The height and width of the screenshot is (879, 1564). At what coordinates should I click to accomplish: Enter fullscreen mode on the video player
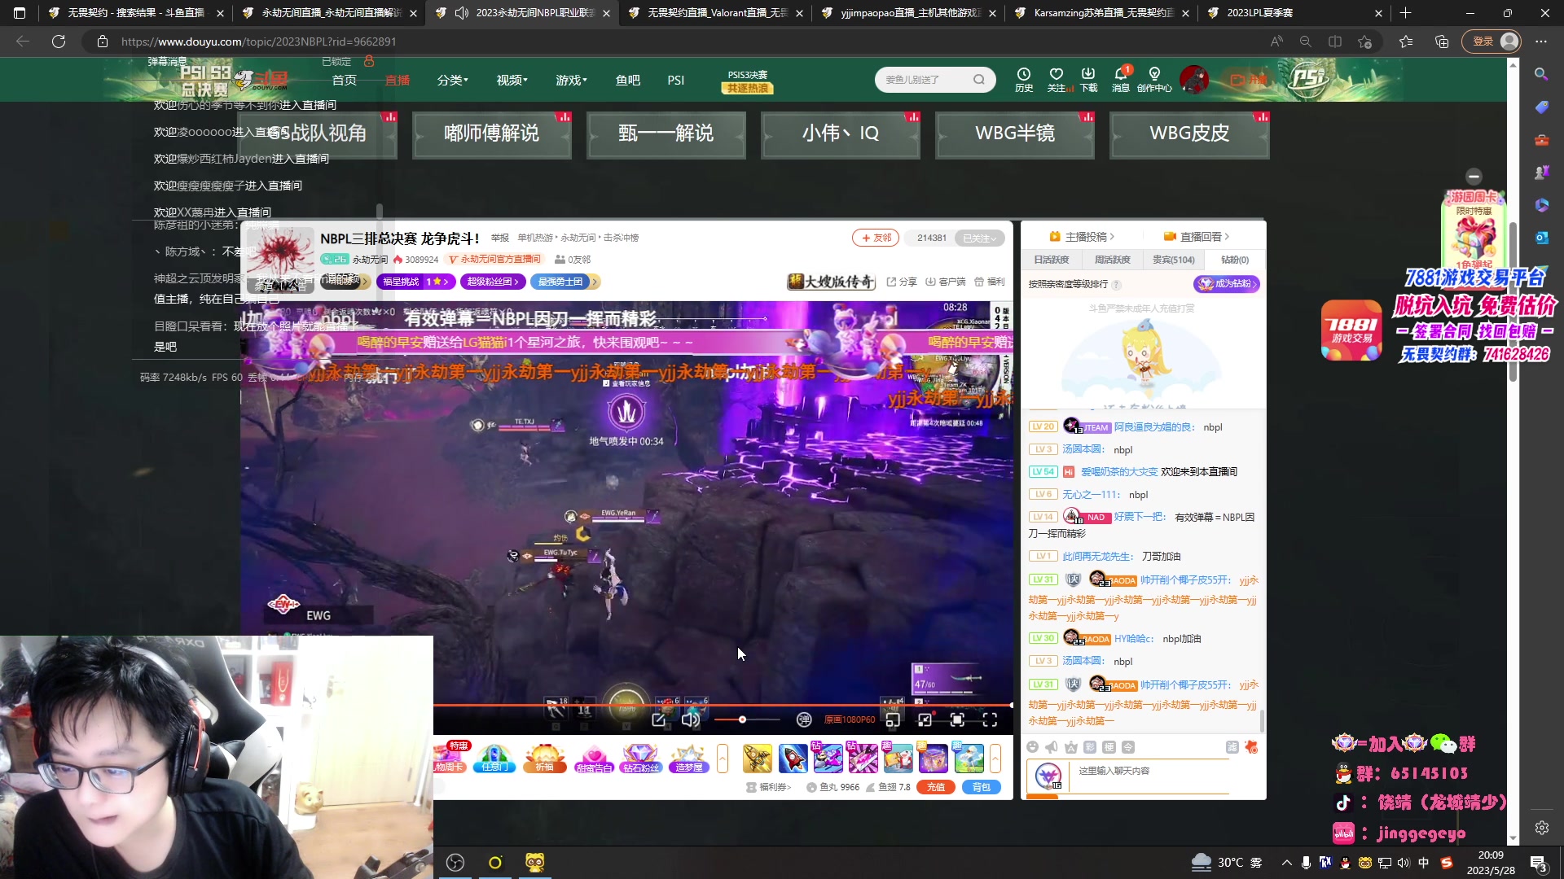990,719
